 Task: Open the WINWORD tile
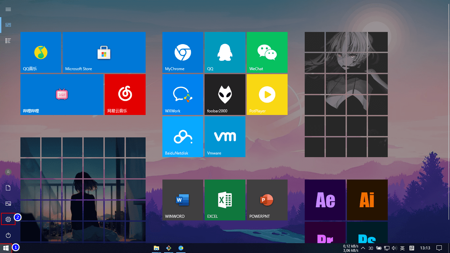pos(183,200)
